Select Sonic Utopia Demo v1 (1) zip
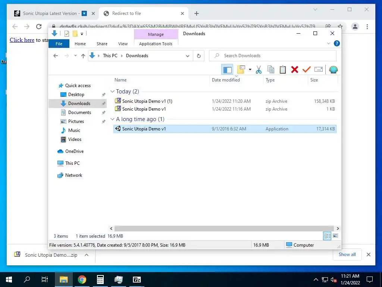 [225, 101]
